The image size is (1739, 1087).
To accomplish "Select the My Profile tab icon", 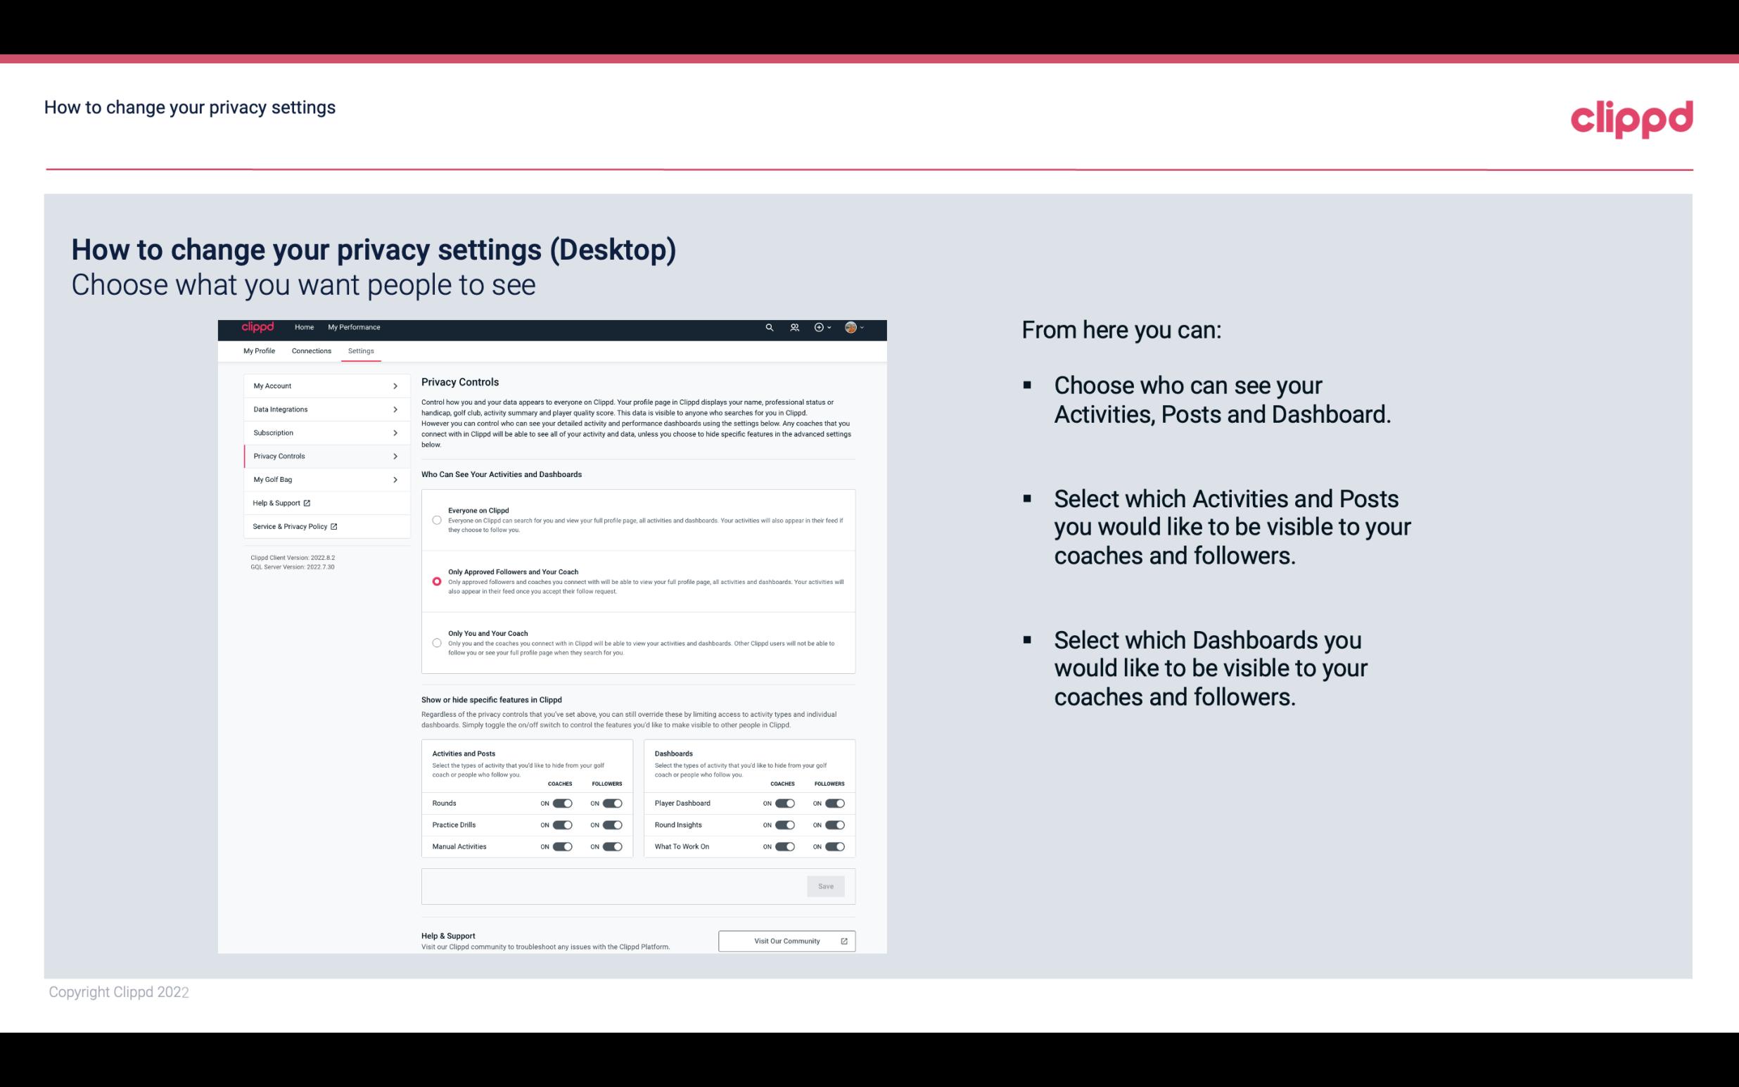I will (x=259, y=350).
